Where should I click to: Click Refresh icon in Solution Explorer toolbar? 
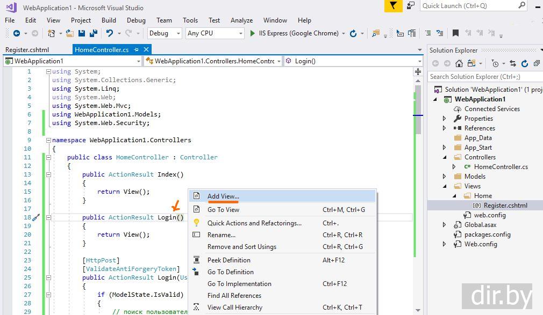(x=525, y=63)
